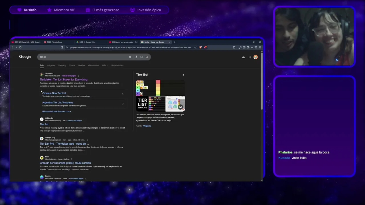The width and height of the screenshot is (365, 205).
Task: Open Más resultados de tiermaker.com link
Action: pyautogui.click(x=56, y=111)
